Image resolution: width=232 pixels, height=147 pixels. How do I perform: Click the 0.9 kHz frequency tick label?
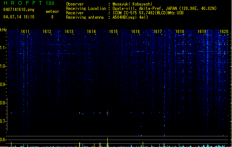[3, 85]
